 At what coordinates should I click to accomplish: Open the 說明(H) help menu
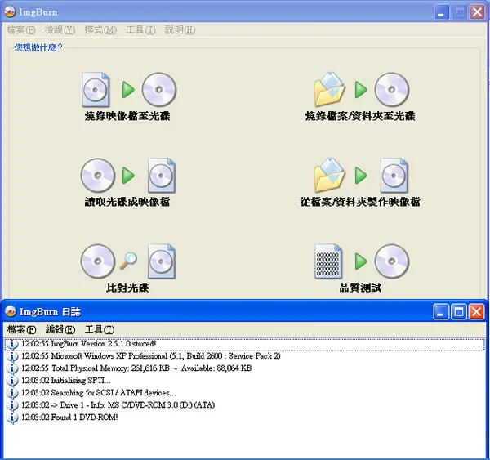(x=180, y=30)
